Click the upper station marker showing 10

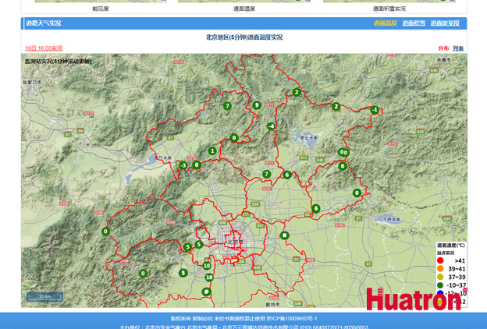pos(207,266)
